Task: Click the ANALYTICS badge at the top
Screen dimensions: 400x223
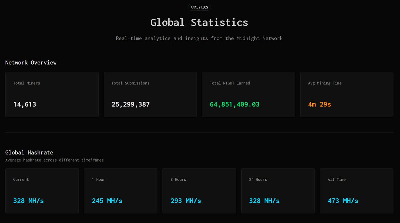Action: (199, 7)
